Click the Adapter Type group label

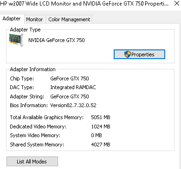pyautogui.click(x=25, y=30)
